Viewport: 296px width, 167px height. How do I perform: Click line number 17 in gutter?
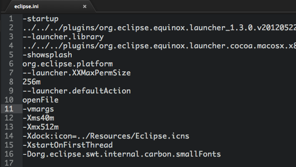pyautogui.click(x=9, y=163)
